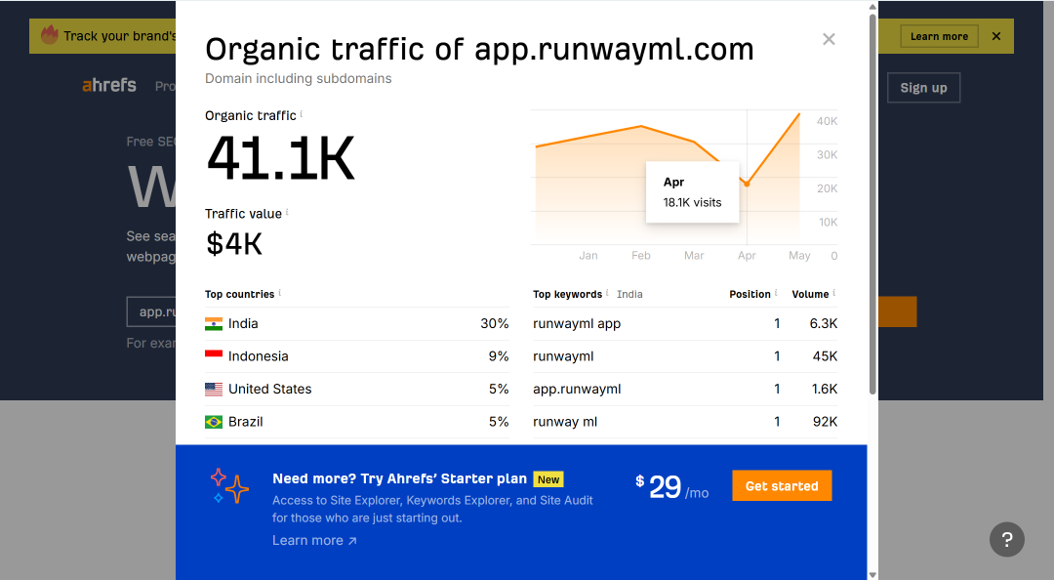The width and height of the screenshot is (1054, 580).
Task: Click the Position column header
Action: [750, 294]
